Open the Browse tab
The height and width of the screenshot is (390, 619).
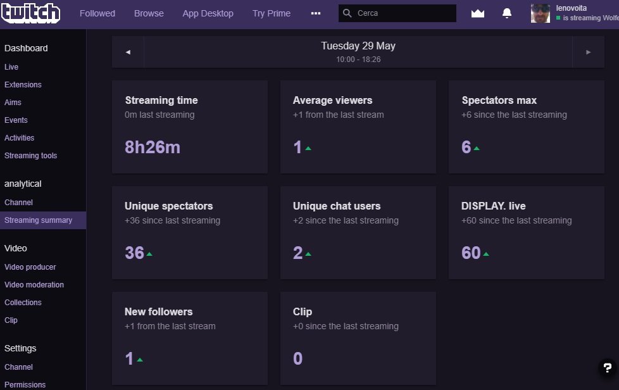point(149,13)
